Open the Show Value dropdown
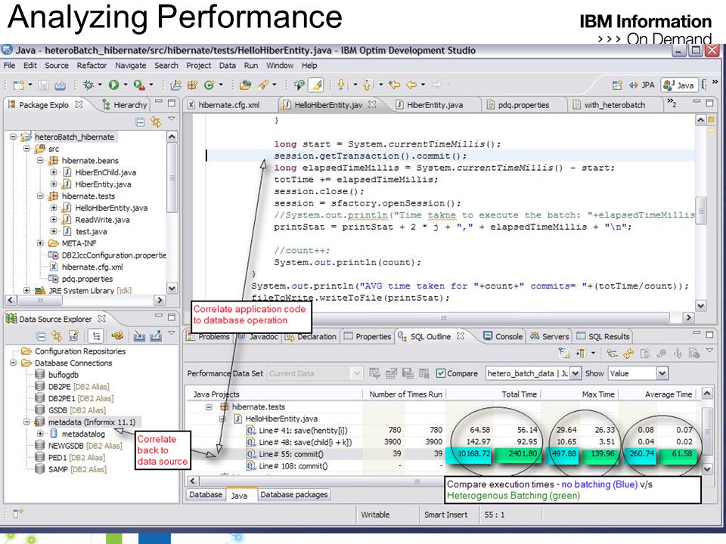The image size is (726, 544). coord(662,373)
